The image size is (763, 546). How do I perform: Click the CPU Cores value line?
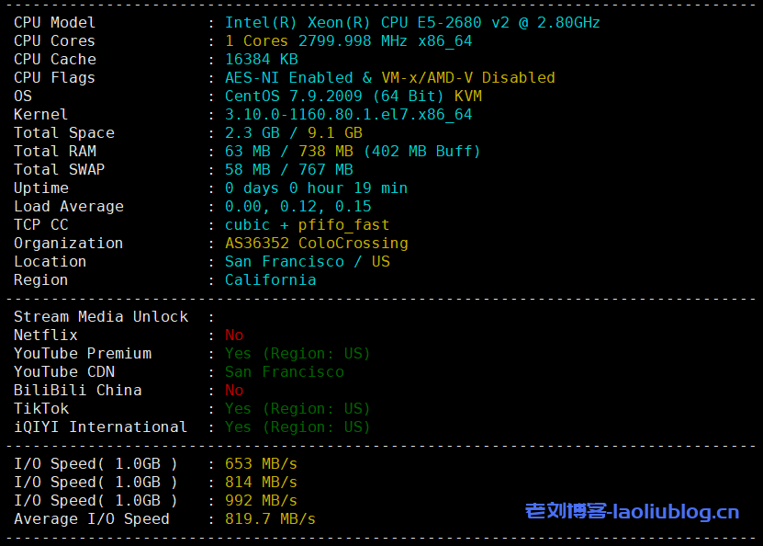pyautogui.click(x=348, y=40)
